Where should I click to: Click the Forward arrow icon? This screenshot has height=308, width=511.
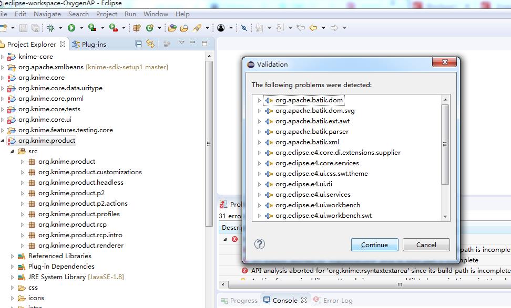(x=334, y=28)
